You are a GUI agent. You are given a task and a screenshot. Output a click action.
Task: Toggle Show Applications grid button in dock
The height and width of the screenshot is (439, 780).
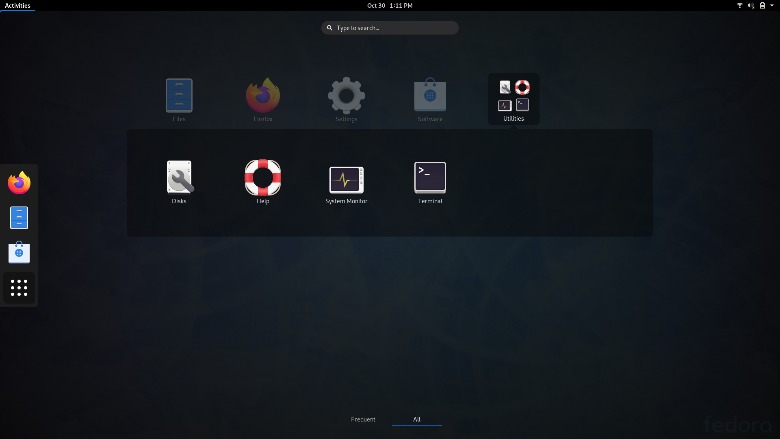19,288
